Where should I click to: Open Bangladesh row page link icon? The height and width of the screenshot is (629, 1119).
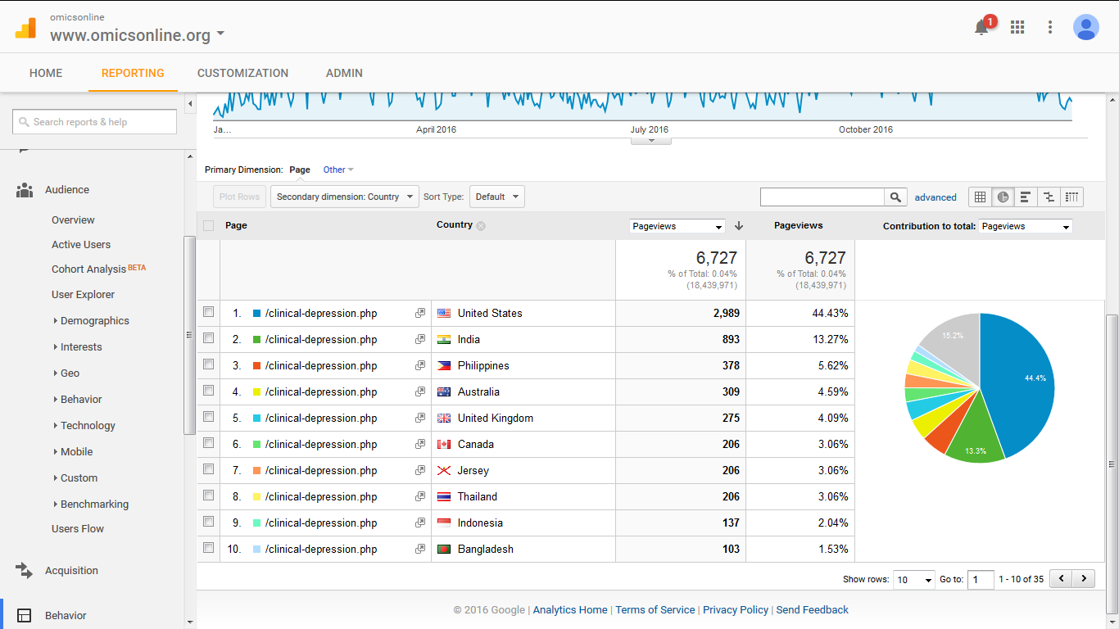pyautogui.click(x=420, y=549)
